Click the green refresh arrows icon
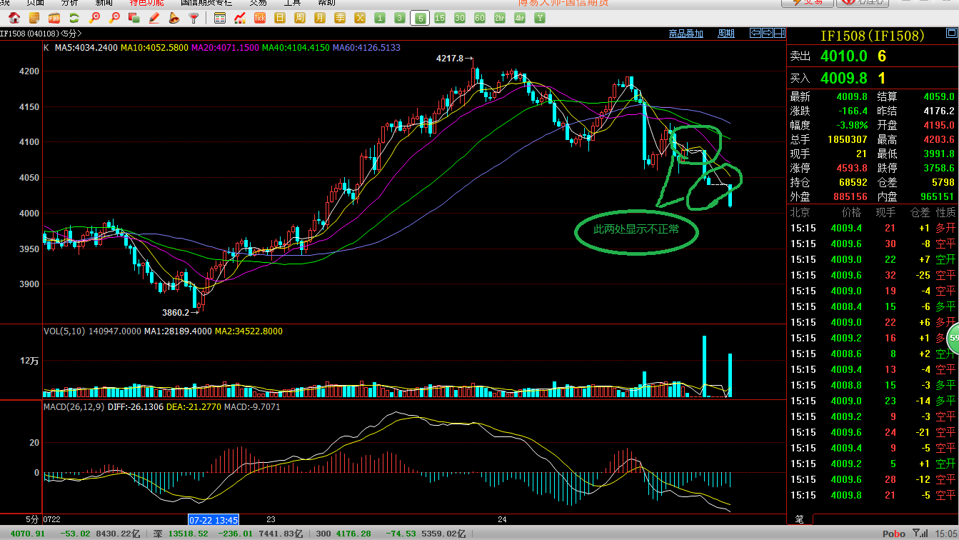 [74, 18]
